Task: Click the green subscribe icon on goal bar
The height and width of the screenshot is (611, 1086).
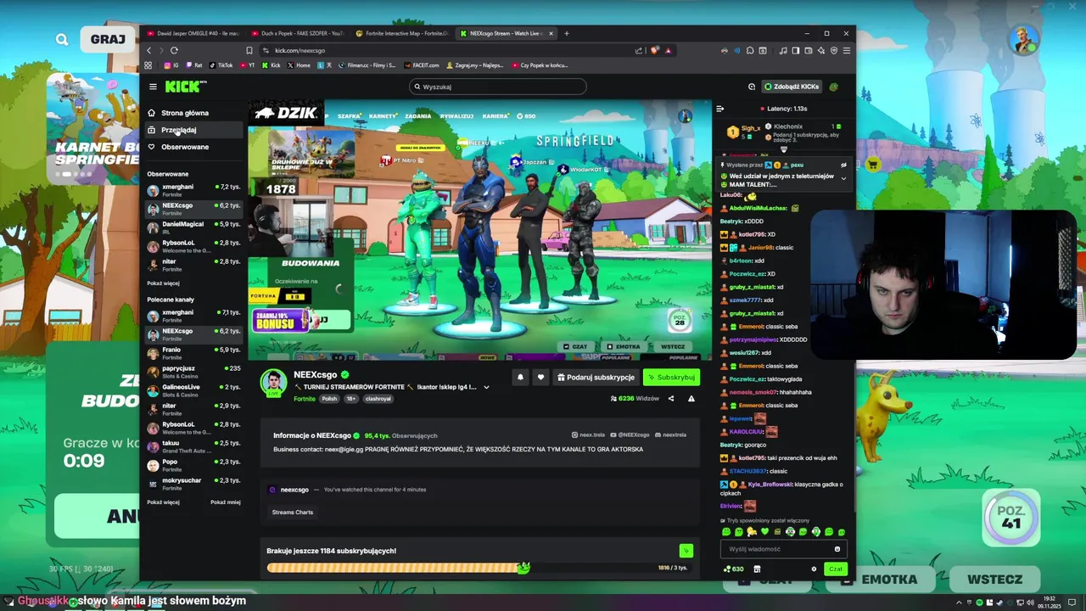Action: coord(686,551)
